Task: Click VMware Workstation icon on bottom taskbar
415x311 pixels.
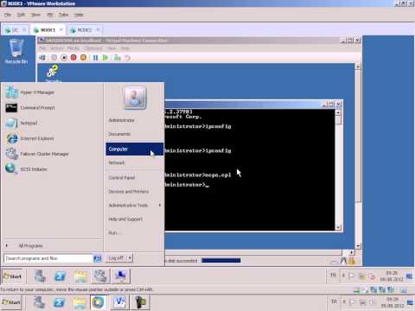Action: coord(119,302)
